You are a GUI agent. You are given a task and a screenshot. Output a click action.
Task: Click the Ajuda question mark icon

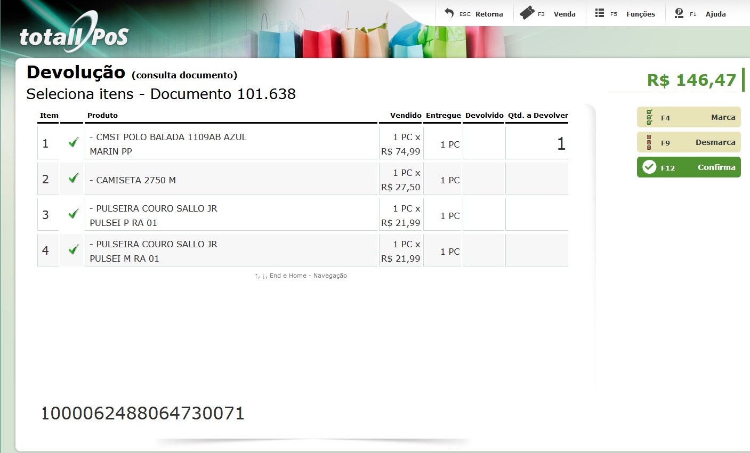click(x=679, y=13)
